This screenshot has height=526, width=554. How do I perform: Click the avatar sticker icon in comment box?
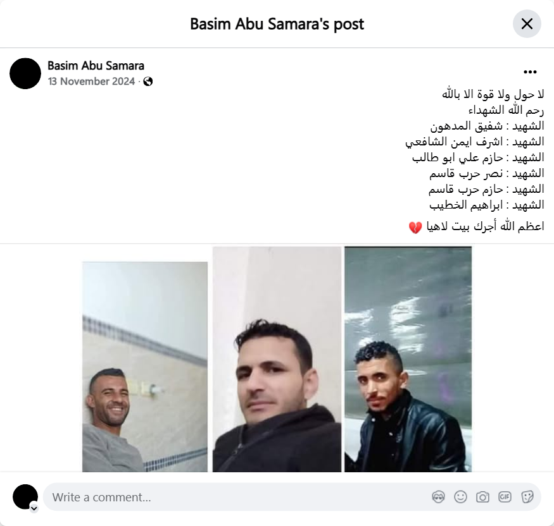438,497
